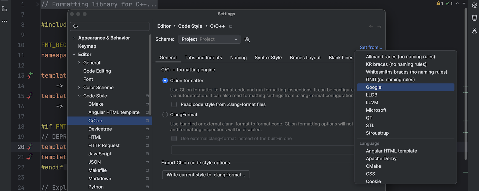Click the three-dots more tool windows icon

[x=4, y=21]
